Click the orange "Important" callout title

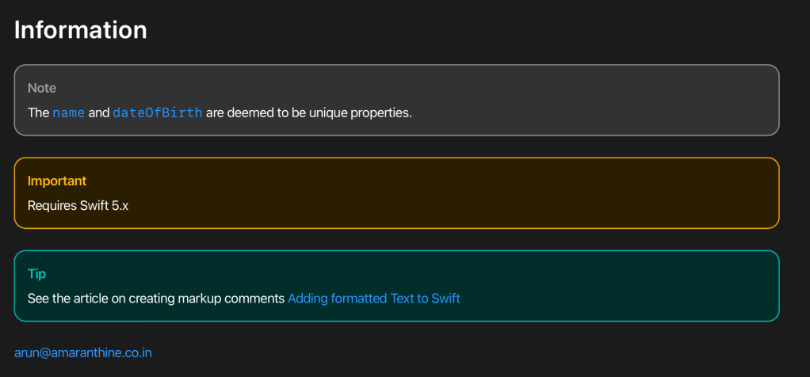click(x=57, y=181)
